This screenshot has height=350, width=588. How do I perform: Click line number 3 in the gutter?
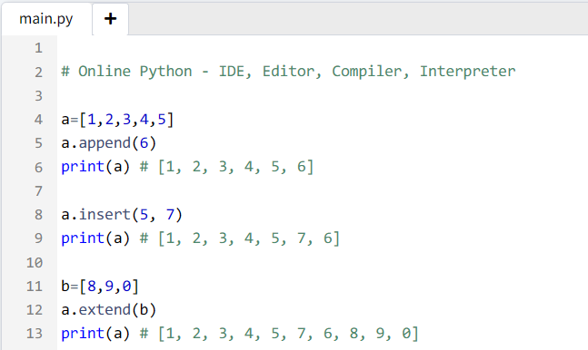(x=38, y=96)
